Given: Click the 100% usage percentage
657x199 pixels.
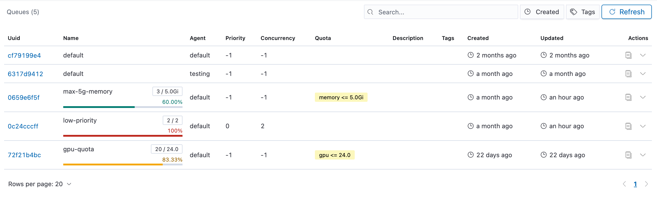Looking at the screenshot, I should (175, 131).
